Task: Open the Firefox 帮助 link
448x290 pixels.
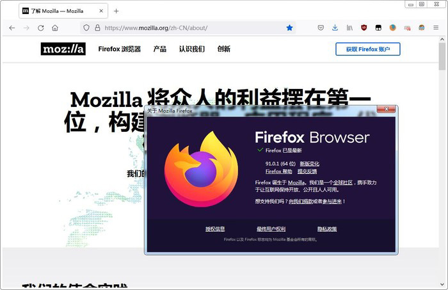Action: (x=278, y=171)
